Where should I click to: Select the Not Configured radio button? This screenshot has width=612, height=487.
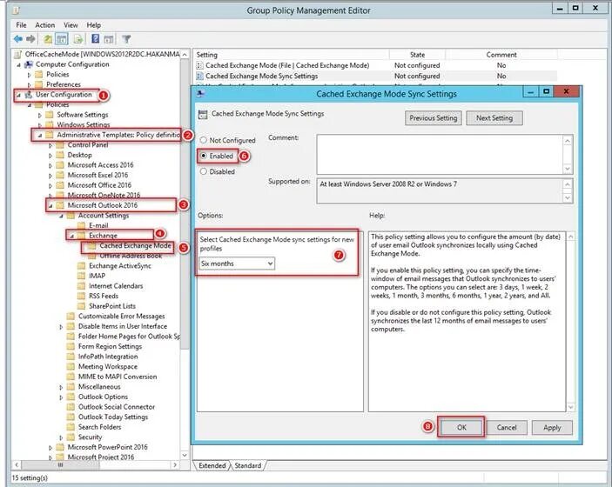click(203, 140)
